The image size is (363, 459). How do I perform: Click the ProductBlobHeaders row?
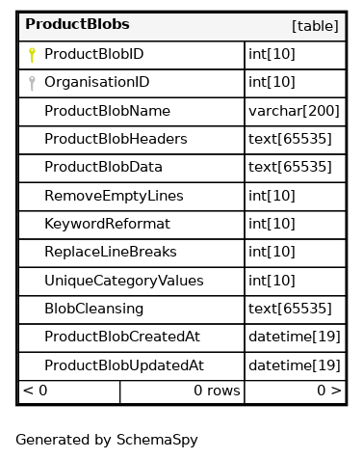[182, 140]
